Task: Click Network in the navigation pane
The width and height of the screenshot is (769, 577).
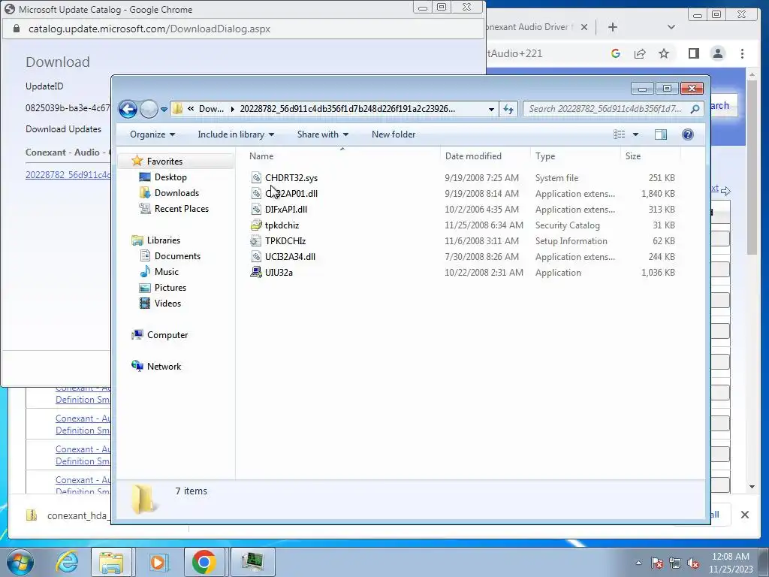Action: [x=164, y=367]
